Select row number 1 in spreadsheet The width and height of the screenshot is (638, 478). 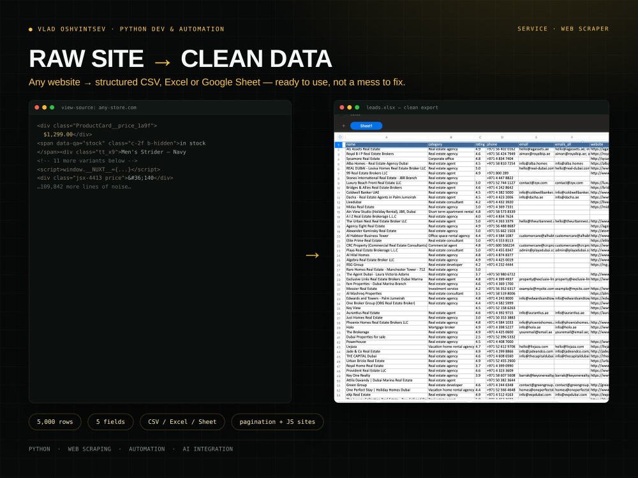(x=339, y=145)
